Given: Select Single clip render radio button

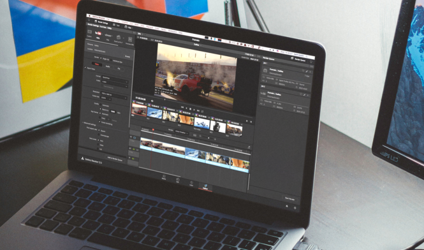Looking at the screenshot, I should coord(101,58).
